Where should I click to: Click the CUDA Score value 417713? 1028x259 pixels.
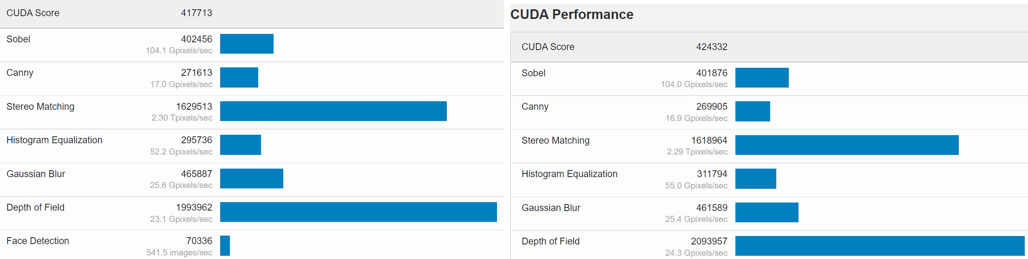(196, 13)
